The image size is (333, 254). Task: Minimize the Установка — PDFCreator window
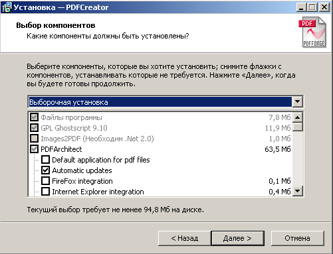tap(301, 7)
